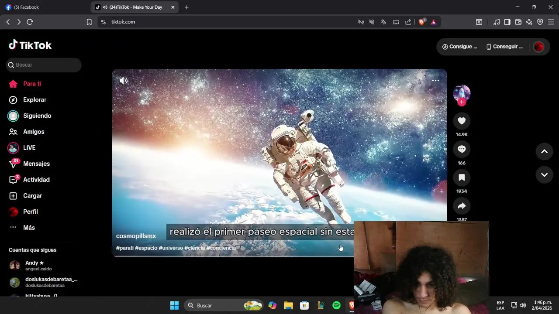Screen dimensions: 559x314
Task: Click the taskbar Buscar search box
Action: tap(224, 305)
